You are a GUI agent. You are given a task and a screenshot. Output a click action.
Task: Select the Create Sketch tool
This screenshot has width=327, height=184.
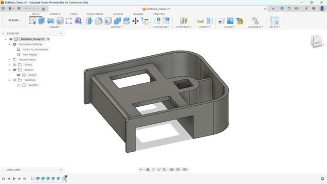(x=33, y=21)
